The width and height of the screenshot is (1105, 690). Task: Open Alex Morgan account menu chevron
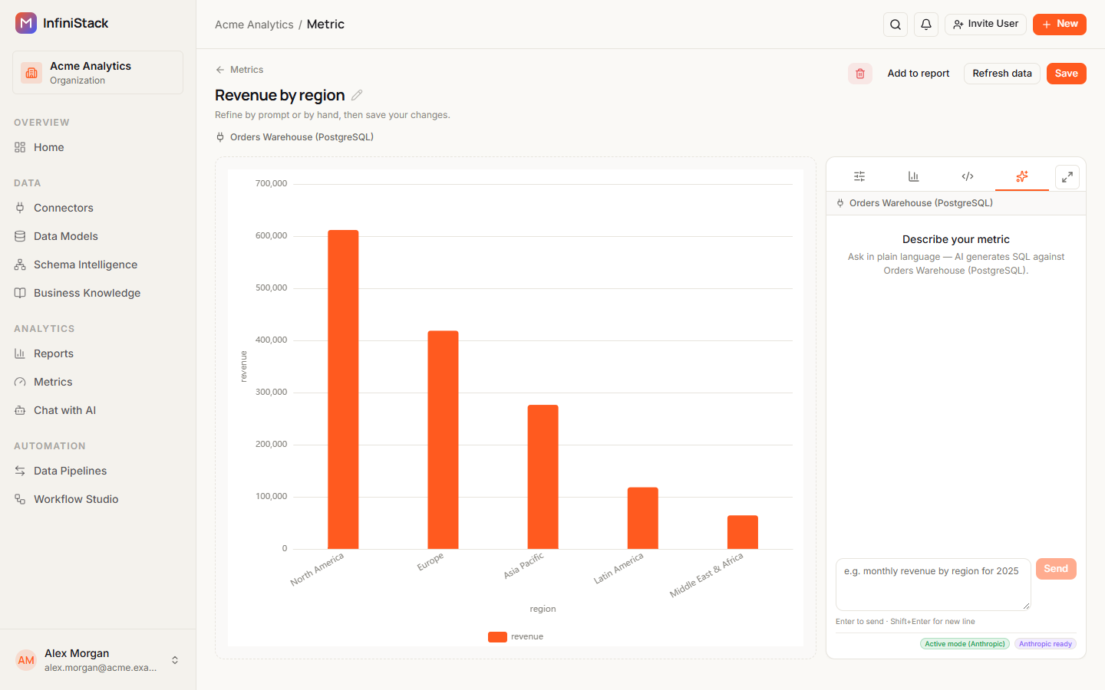(x=175, y=660)
